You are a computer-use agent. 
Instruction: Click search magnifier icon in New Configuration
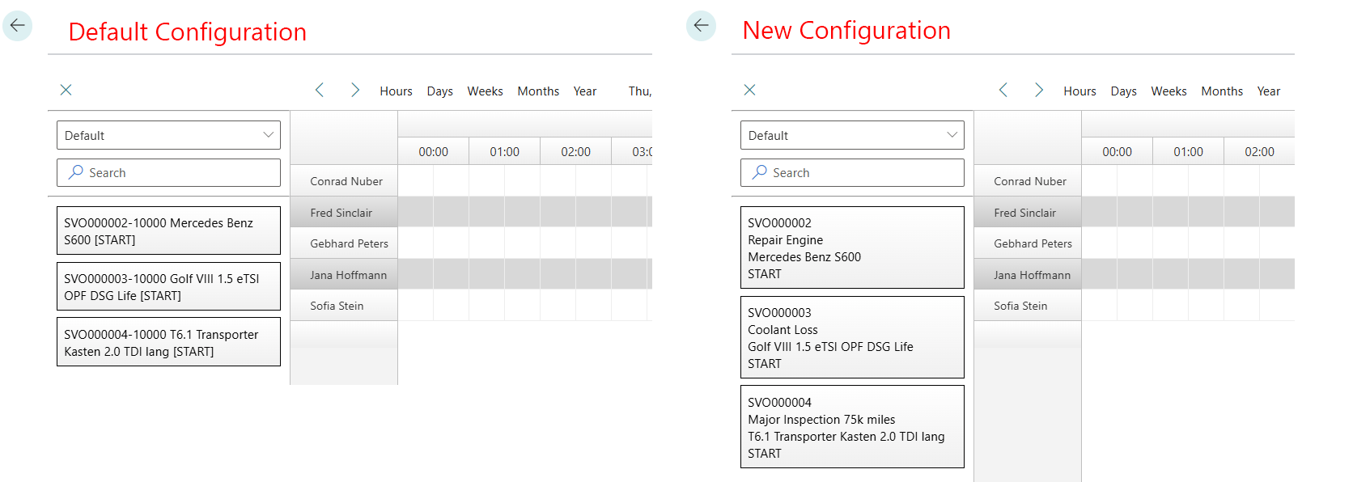pos(759,172)
